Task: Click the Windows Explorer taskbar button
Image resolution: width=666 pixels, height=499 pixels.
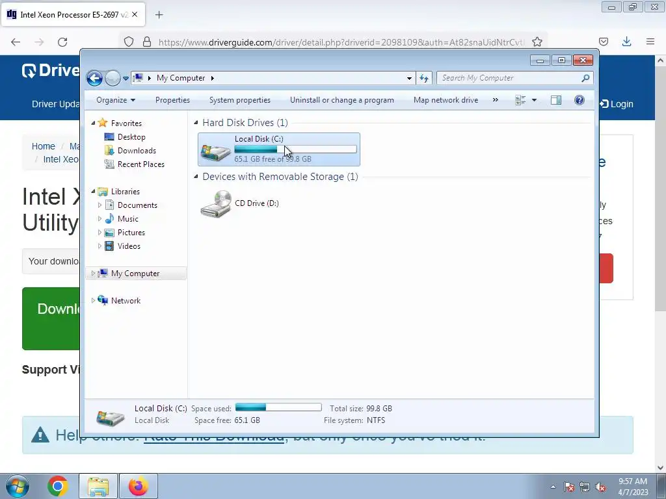Action: click(x=98, y=486)
